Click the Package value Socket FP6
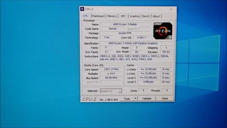This screenshot has height=128, width=227. [x=125, y=33]
